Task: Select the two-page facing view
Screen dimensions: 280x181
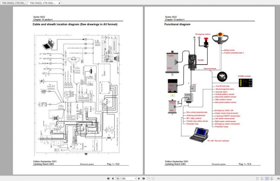Action: pos(267,178)
